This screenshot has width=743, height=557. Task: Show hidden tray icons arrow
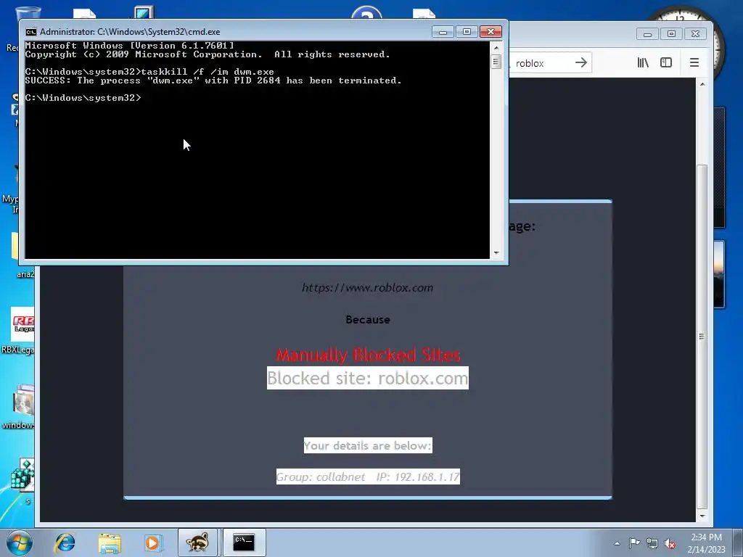tap(617, 543)
